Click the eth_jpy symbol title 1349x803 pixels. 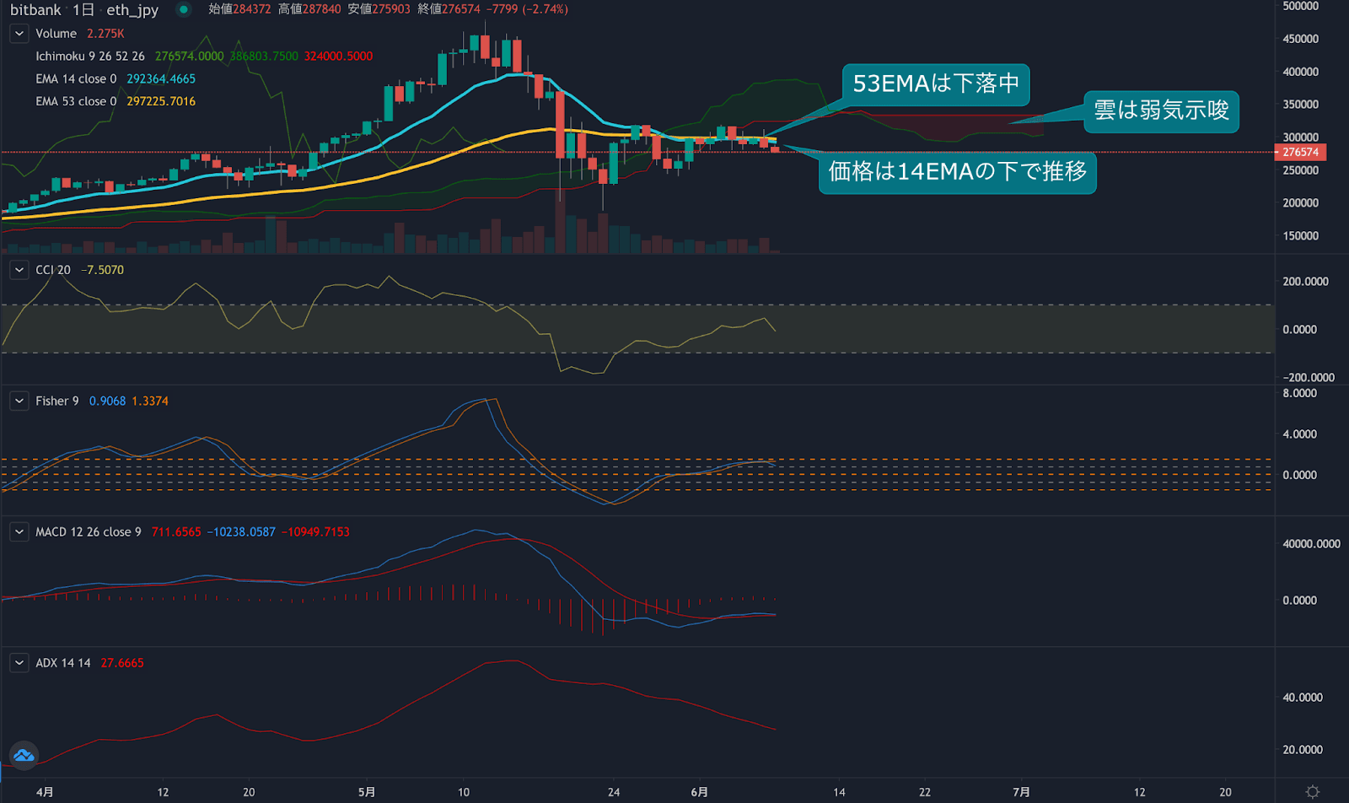point(132,10)
